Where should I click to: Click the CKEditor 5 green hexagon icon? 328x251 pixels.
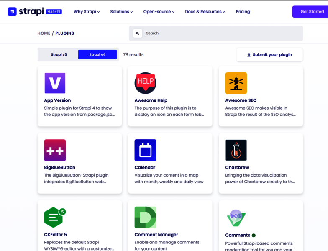pos(55,218)
